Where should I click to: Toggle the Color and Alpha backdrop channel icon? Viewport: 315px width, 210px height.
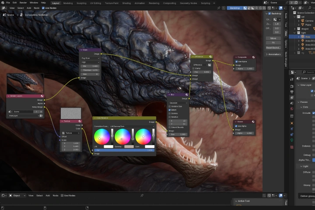[245, 8]
